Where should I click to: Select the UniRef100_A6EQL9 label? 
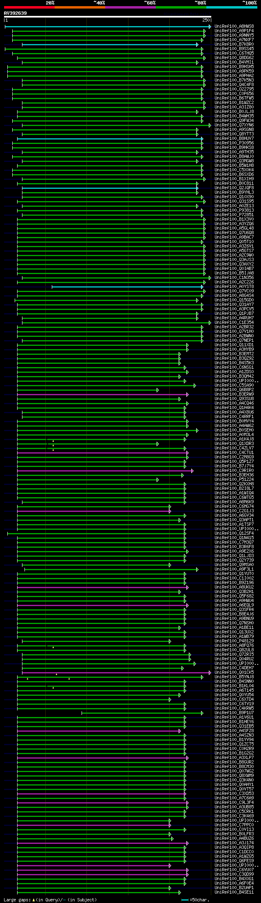[234, 605]
